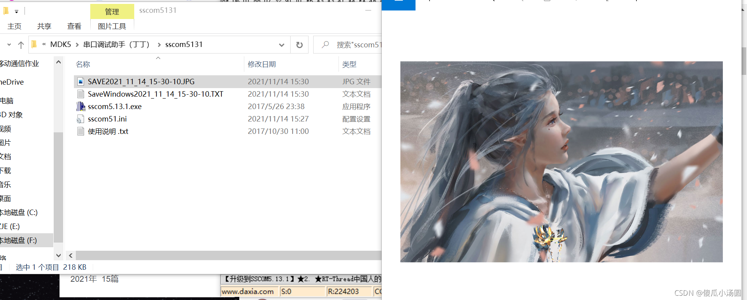Open 本地磁盘 (F:) in the sidebar
This screenshot has height=300, width=747.
click(x=18, y=240)
